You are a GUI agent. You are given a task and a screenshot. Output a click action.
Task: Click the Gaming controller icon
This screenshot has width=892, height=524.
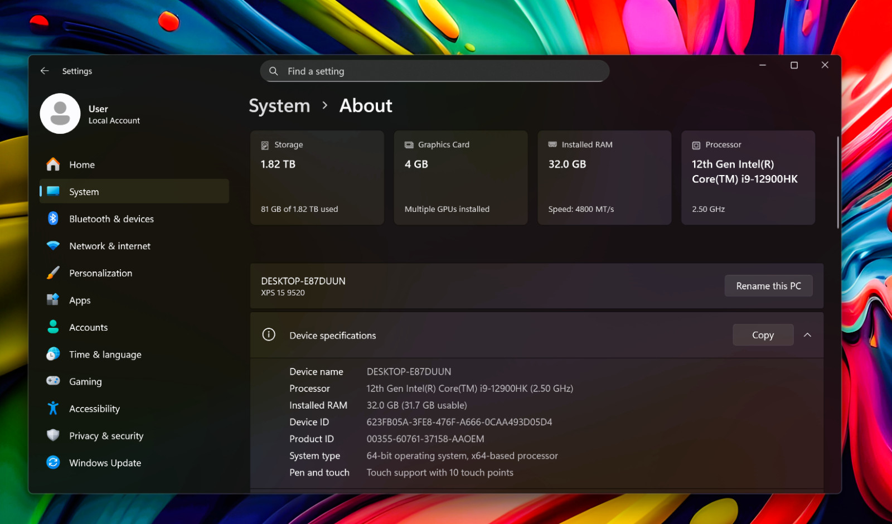[x=53, y=381]
